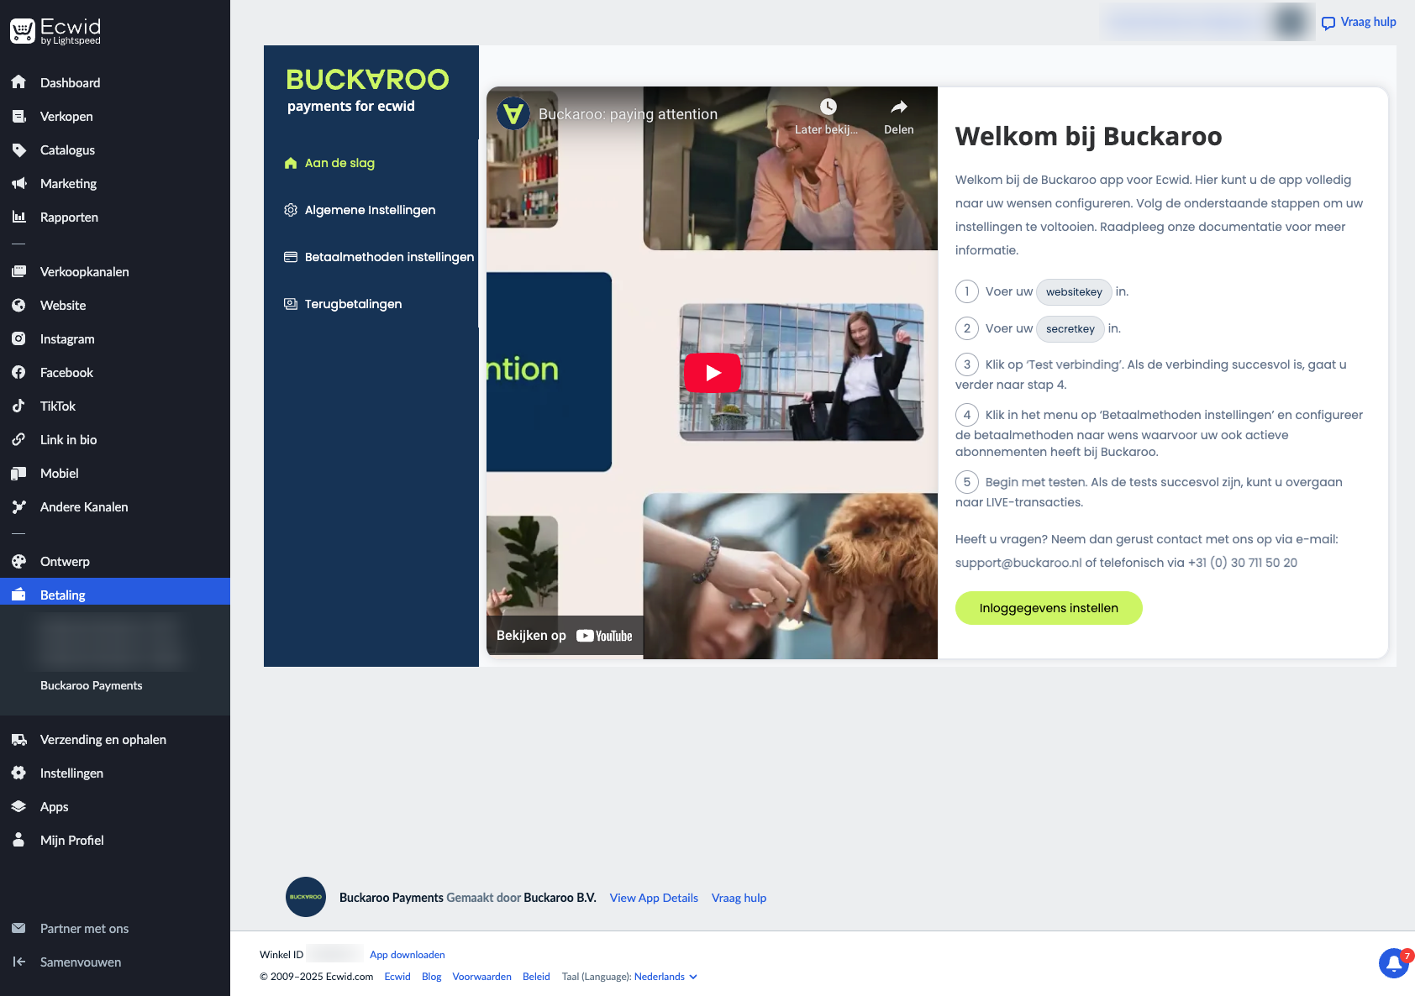Click the Andere Kanalen icon
Viewport: 1415px width, 996px height.
[x=18, y=506]
